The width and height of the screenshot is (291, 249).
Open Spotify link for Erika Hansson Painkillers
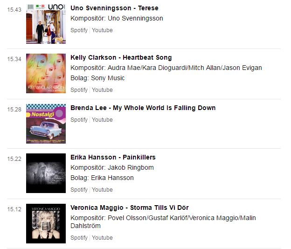coord(79,190)
